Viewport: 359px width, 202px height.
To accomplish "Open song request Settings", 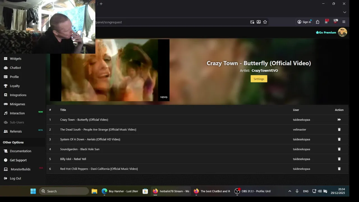I will pyautogui.click(x=259, y=79).
